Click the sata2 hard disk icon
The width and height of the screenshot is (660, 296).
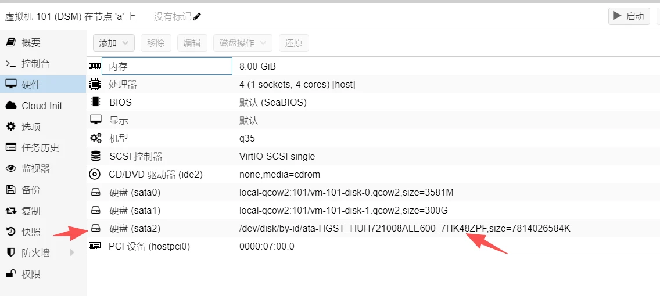tap(95, 228)
